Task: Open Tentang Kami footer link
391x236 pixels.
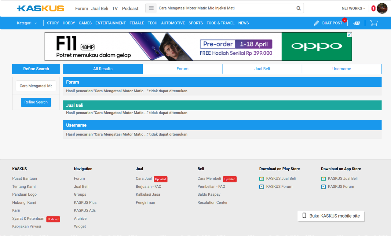Action: click(24, 186)
